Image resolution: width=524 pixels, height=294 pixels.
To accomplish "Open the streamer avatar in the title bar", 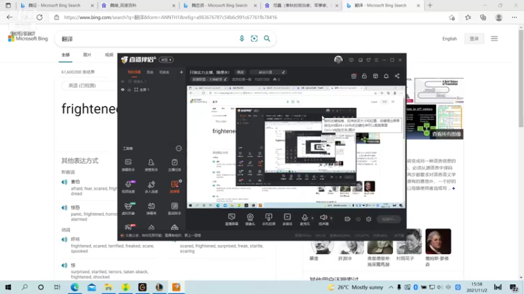I will tap(338, 59).
